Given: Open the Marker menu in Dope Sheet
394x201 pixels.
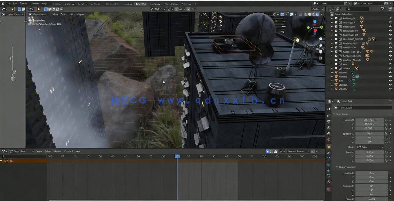Looking at the screenshot, I should click(58, 151).
